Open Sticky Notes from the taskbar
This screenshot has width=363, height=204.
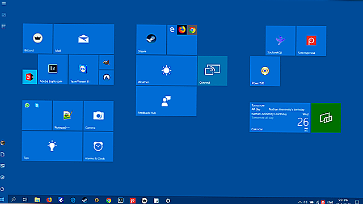[157, 201]
